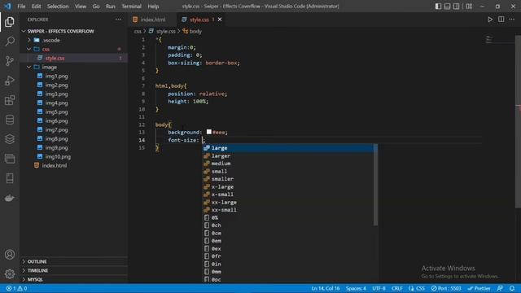This screenshot has width=521, height=293.
Task: Open the Database icon in activity bar
Action: coord(10,120)
